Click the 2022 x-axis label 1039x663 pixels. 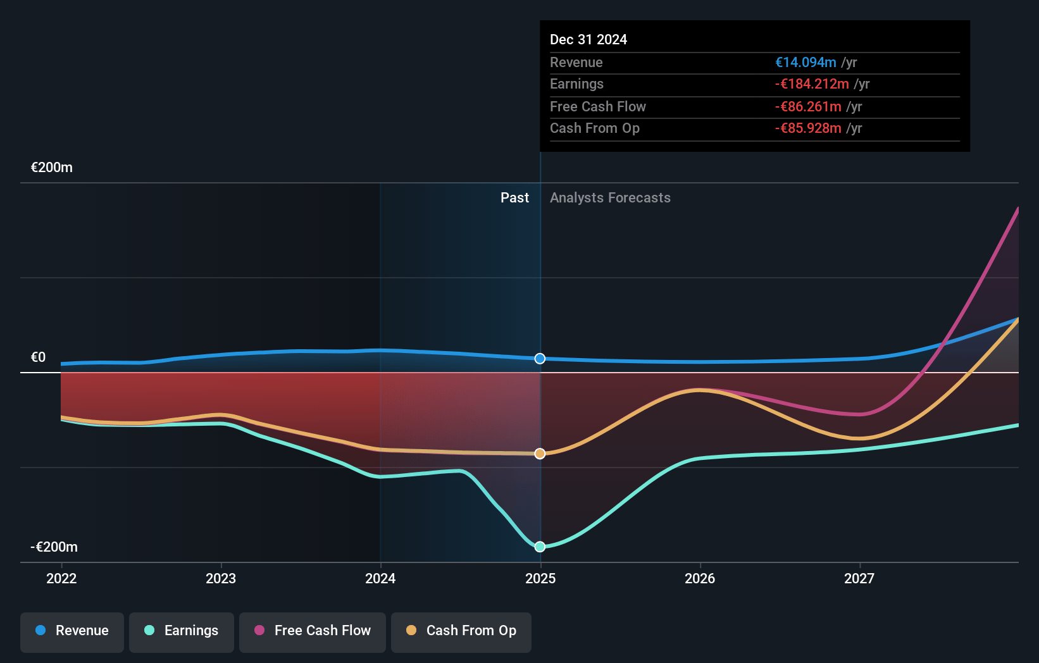(61, 578)
